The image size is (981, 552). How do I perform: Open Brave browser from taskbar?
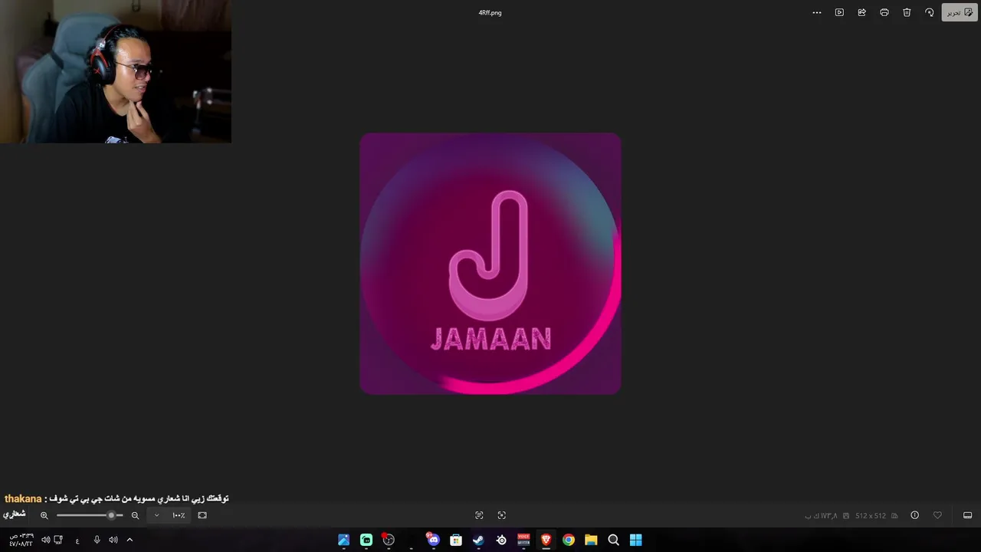pyautogui.click(x=546, y=540)
